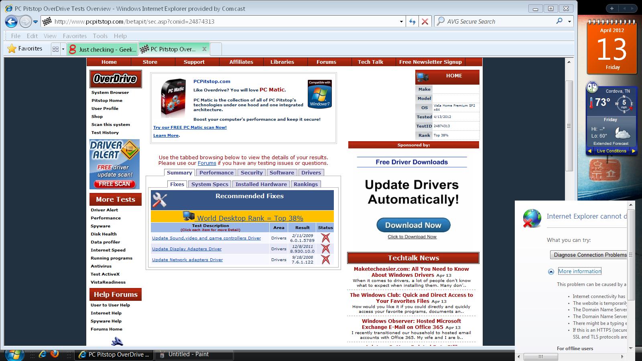Click the browser Forward arrow
Viewport: 642px width, 361px height.
(25, 22)
